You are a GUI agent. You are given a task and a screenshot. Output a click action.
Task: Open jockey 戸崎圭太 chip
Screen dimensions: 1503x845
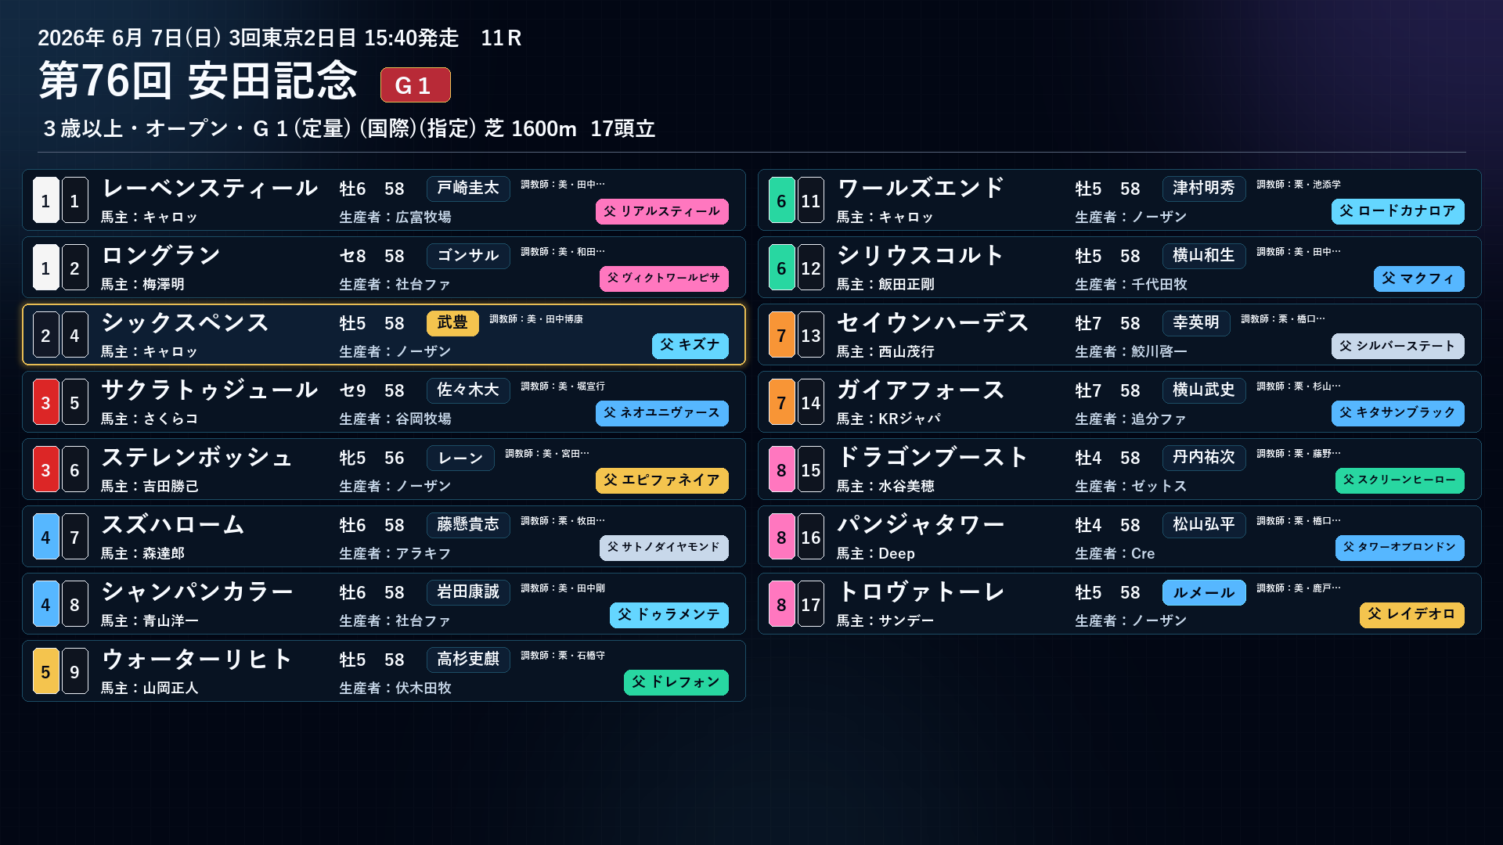(468, 189)
